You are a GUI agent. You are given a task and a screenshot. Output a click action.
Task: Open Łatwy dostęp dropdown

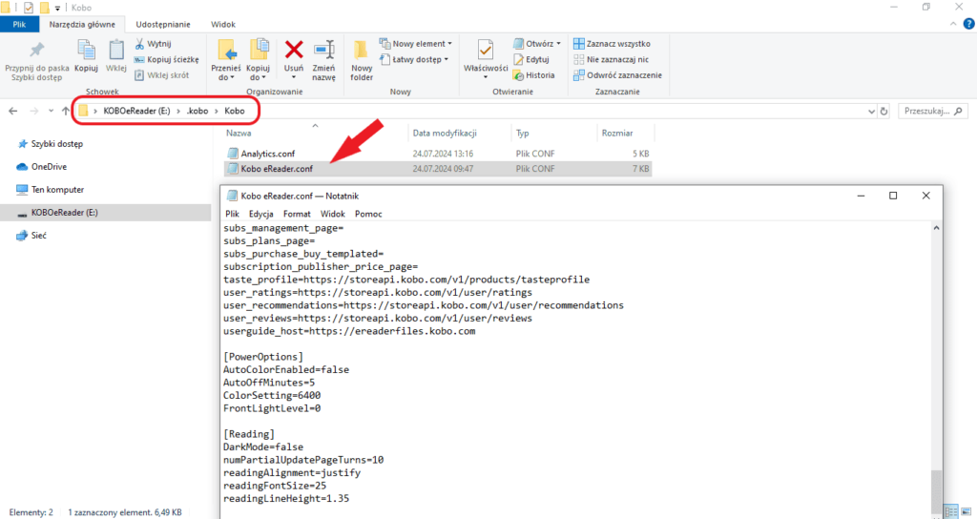click(x=414, y=59)
